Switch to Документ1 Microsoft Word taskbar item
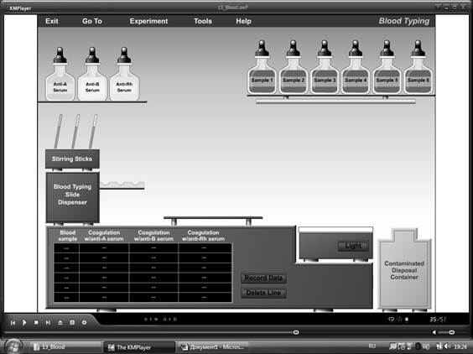Image resolution: width=473 pixels, height=354 pixels. (213, 347)
